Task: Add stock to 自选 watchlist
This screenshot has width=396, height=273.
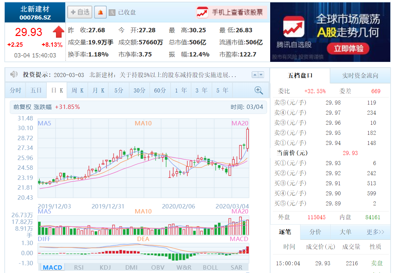Action: coord(79,12)
